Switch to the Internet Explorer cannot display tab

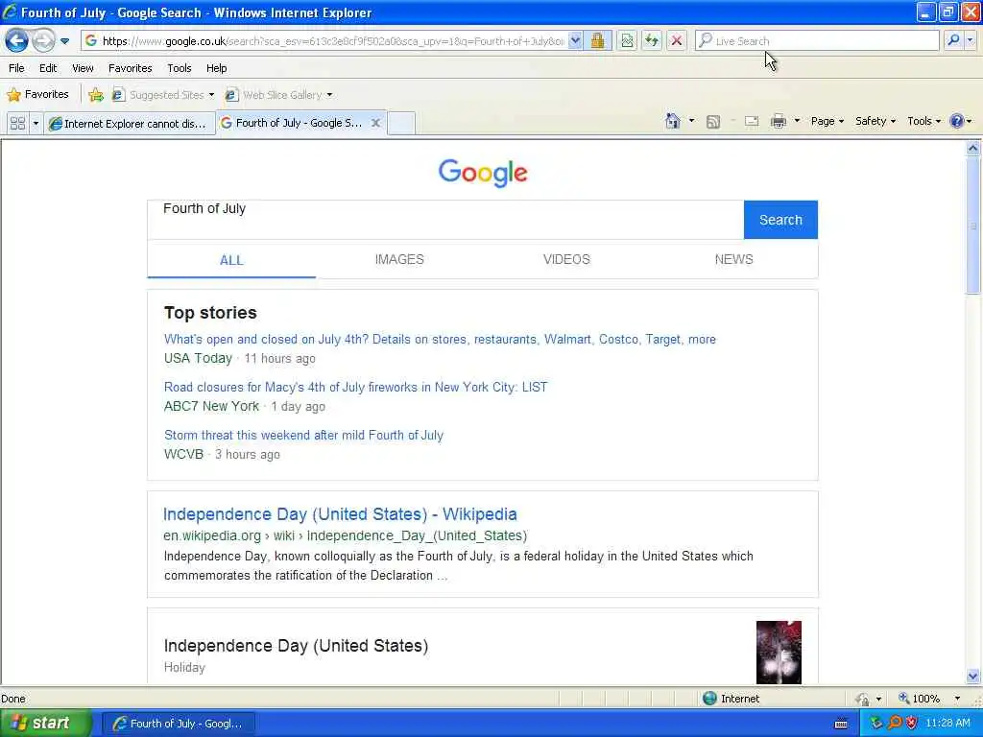click(129, 124)
